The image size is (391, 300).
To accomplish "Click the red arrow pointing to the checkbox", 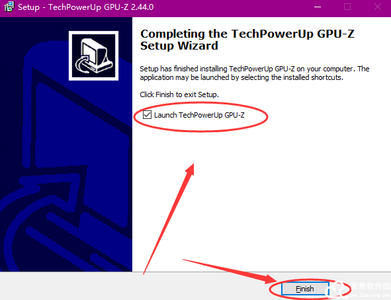I will (169, 219).
